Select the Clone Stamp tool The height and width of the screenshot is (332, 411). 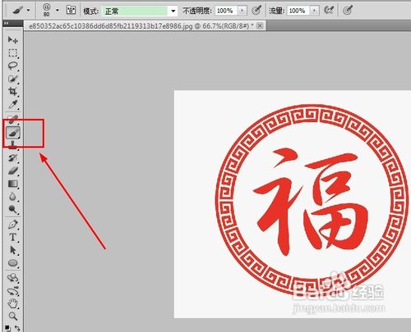point(12,145)
